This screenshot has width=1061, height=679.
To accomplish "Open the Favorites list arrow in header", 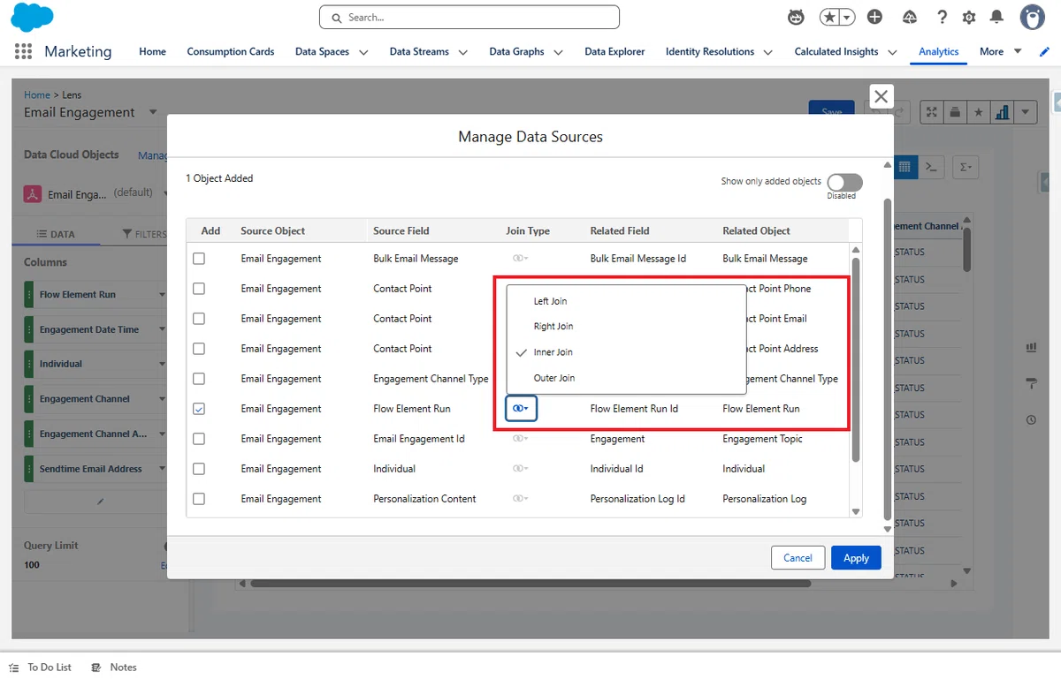I will 847,17.
